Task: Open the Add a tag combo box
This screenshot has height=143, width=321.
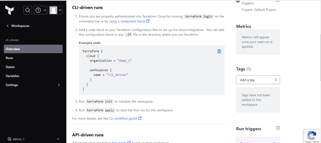Action: click(258, 80)
